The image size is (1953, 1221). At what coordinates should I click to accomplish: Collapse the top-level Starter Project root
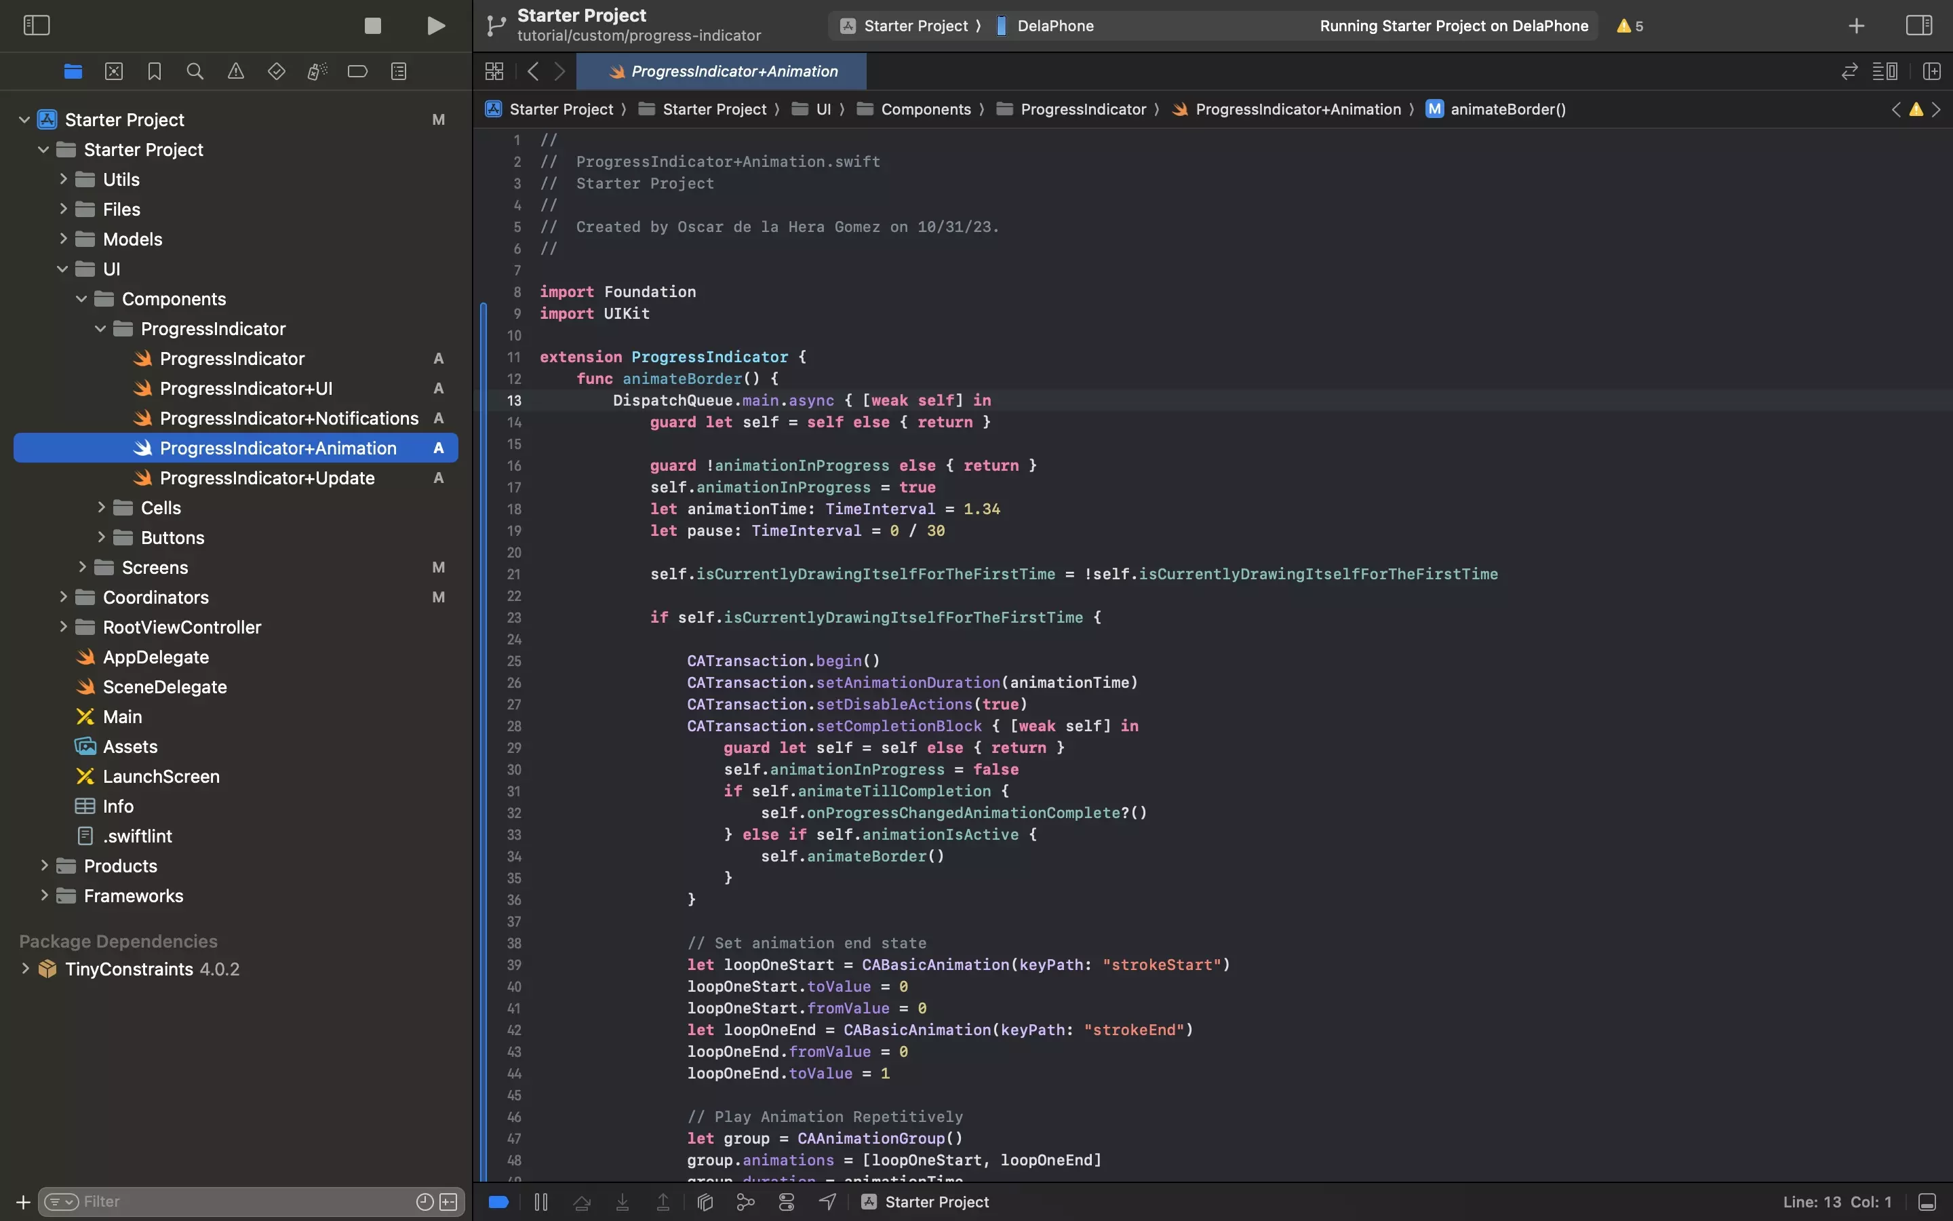click(24, 119)
